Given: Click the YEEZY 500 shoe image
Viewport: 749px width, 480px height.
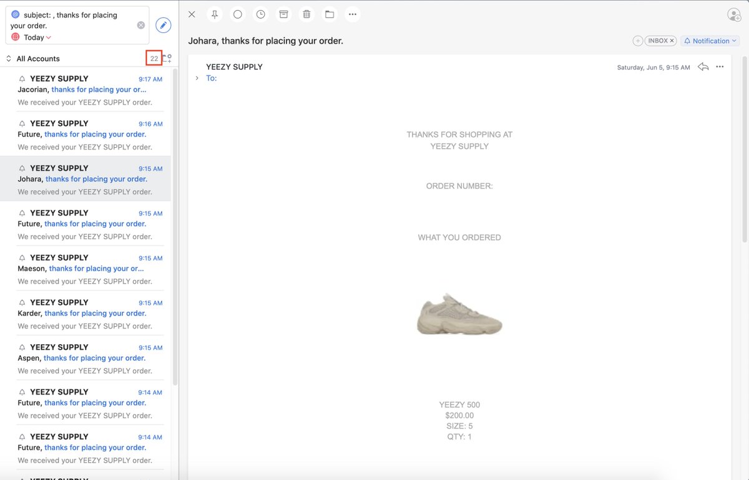Looking at the screenshot, I should point(459,314).
